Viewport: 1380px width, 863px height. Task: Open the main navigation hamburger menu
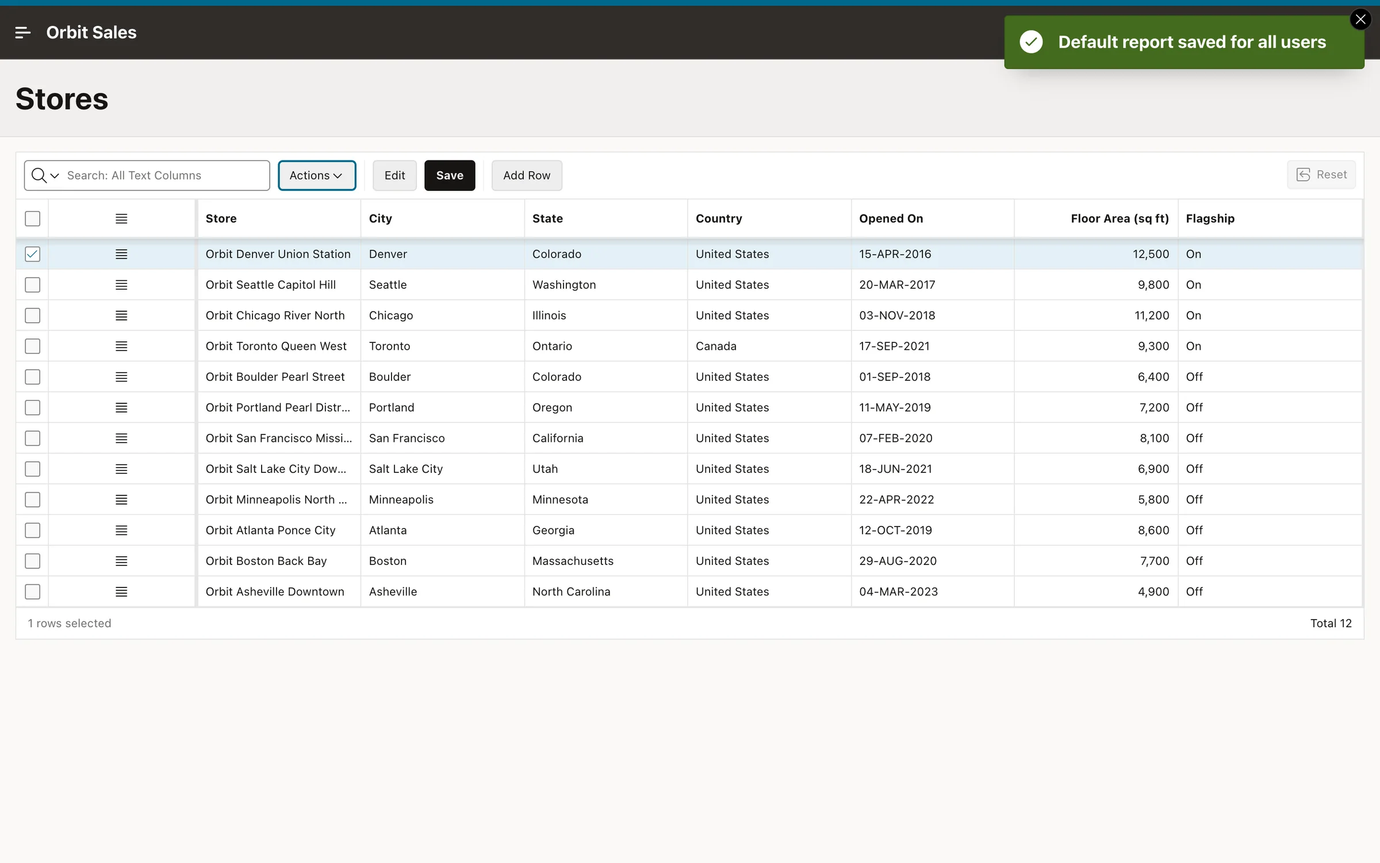tap(23, 33)
